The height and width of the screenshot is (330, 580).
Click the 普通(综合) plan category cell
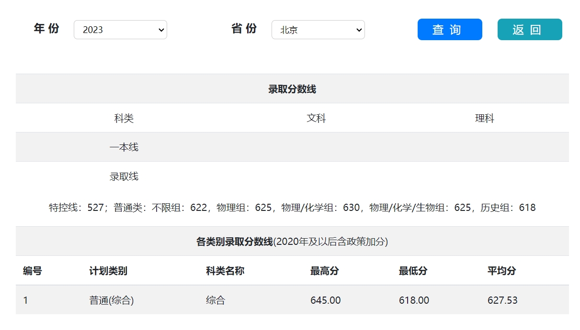click(112, 300)
